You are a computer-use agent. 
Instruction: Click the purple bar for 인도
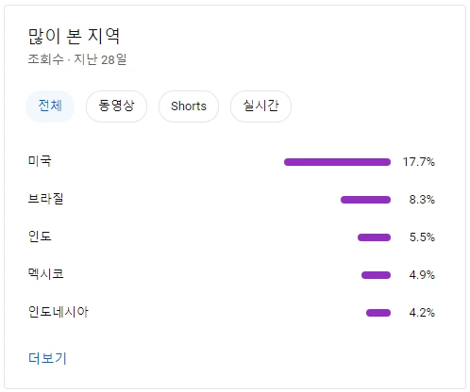click(x=374, y=237)
